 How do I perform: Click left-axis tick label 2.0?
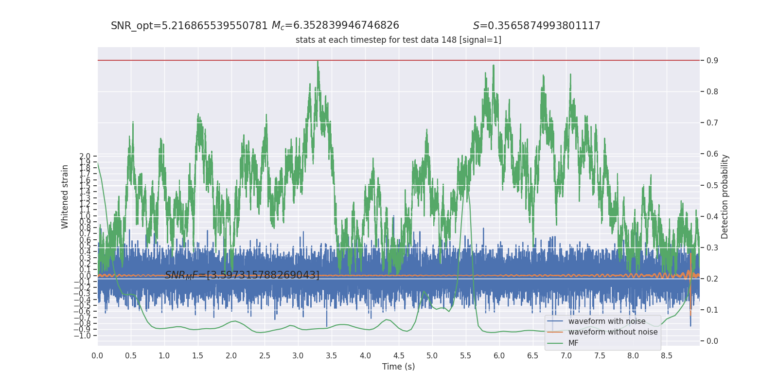tap(85, 157)
